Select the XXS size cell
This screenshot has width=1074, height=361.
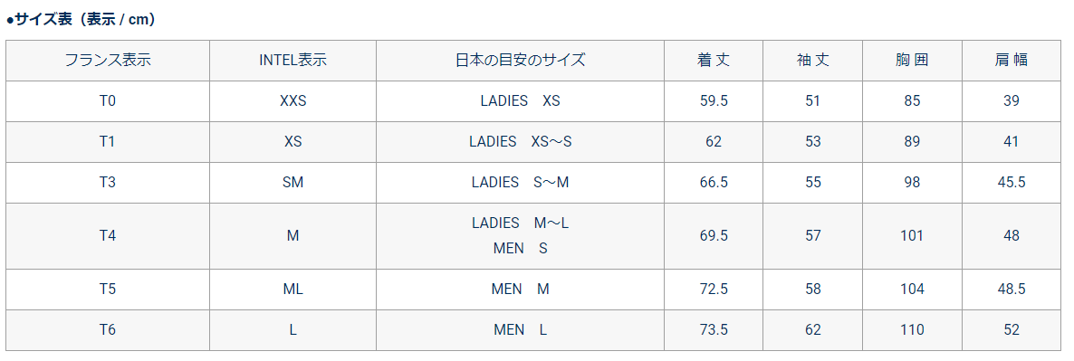point(293,101)
